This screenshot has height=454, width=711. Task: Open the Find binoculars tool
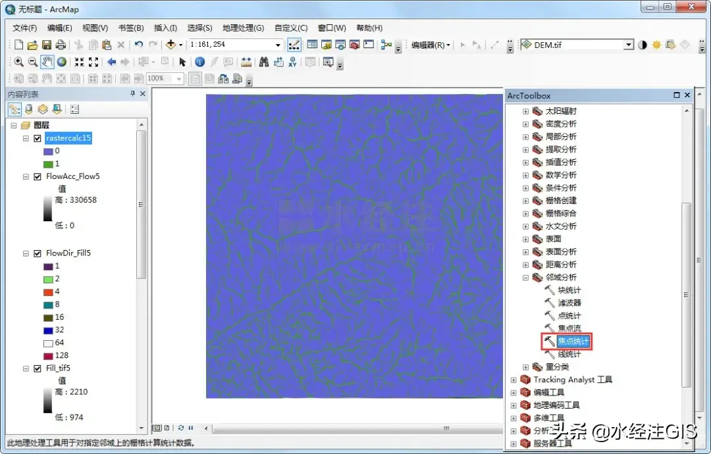263,62
